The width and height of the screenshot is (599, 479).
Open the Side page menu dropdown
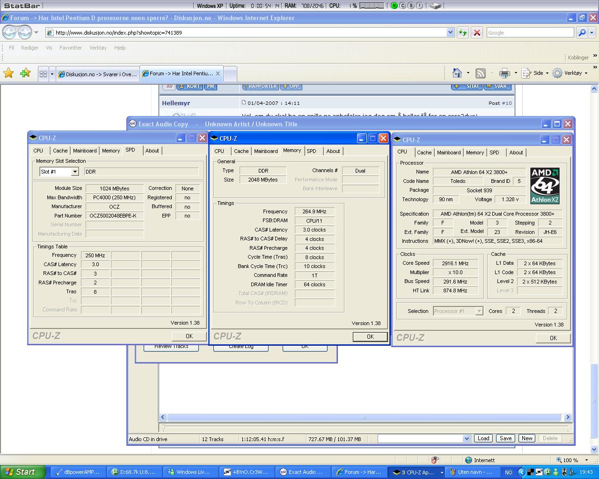click(535, 73)
